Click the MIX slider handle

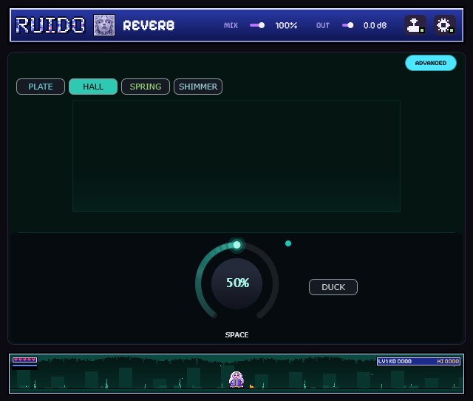coord(262,25)
